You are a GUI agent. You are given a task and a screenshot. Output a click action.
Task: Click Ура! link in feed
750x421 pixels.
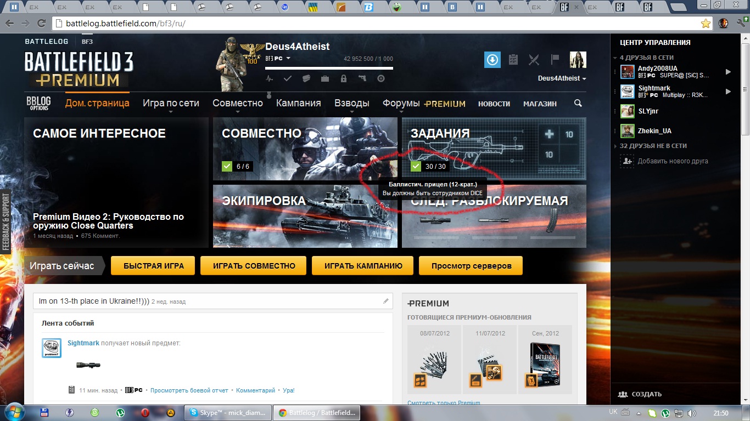click(289, 390)
